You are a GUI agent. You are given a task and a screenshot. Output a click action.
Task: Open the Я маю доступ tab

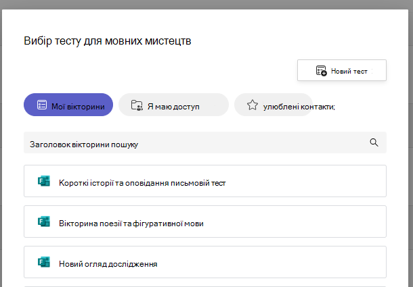(x=173, y=105)
